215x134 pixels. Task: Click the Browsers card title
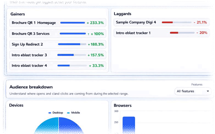(x=122, y=106)
